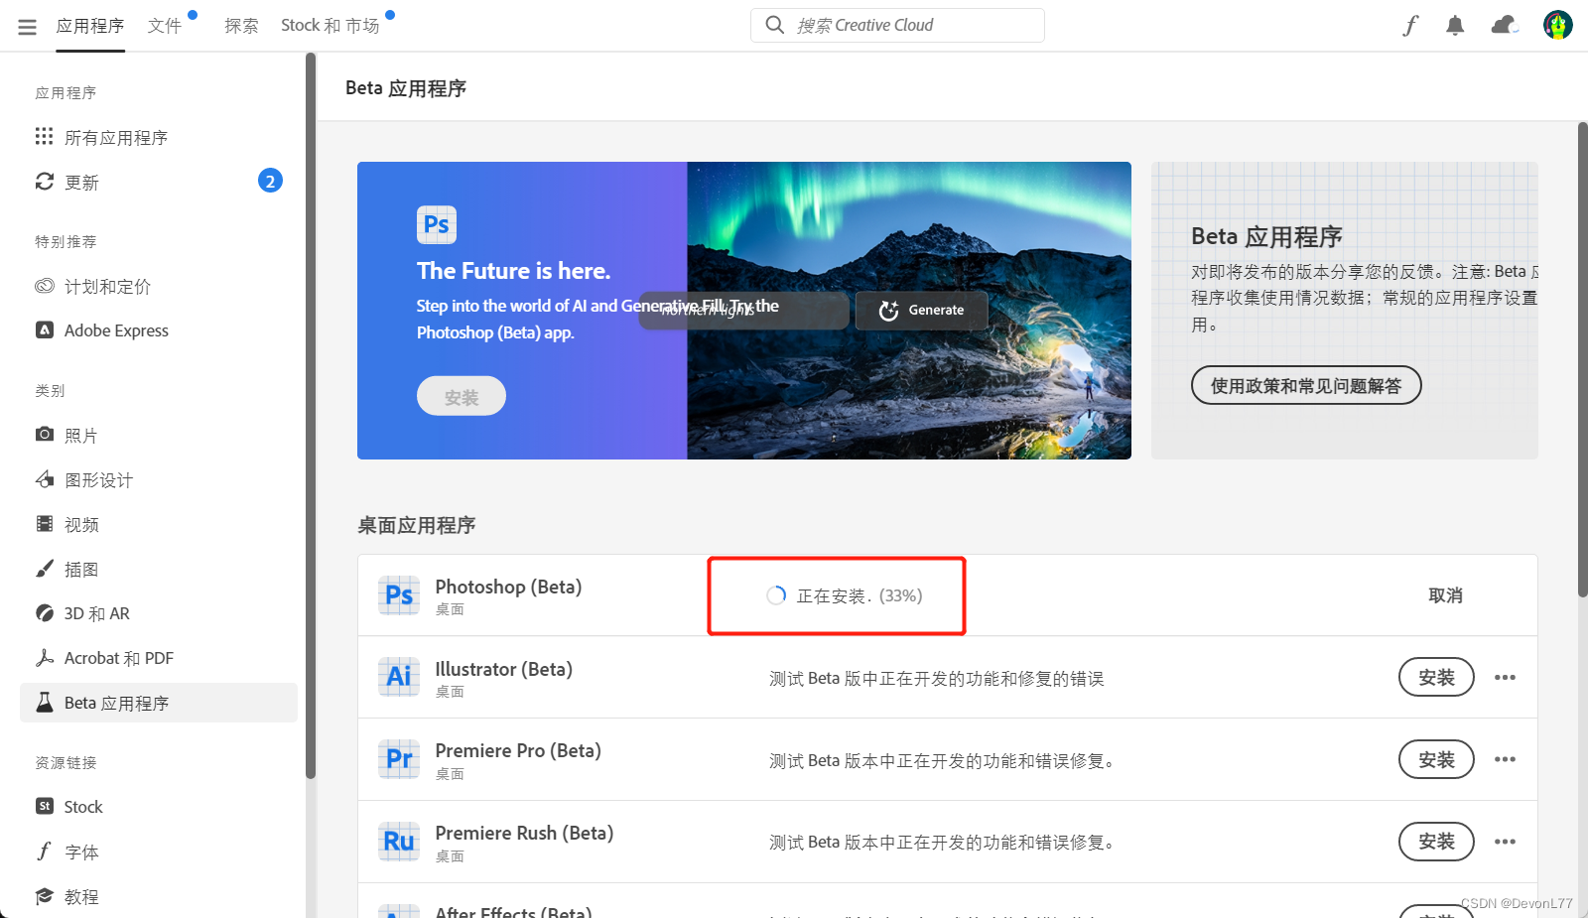1588x918 pixels.
Task: Open more options for Premiere Pro (Beta)
Action: 1505,759
